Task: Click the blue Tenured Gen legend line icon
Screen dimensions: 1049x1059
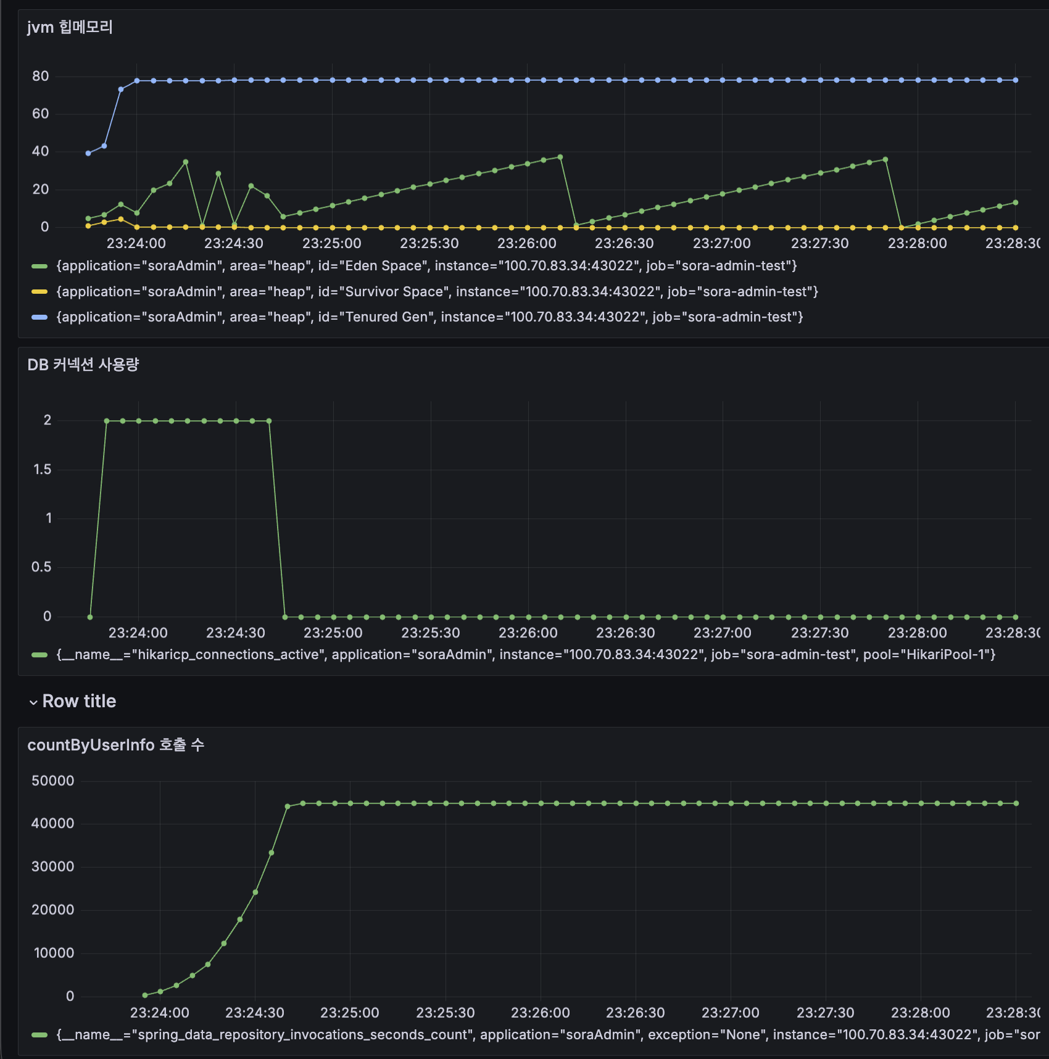Action: tap(38, 317)
